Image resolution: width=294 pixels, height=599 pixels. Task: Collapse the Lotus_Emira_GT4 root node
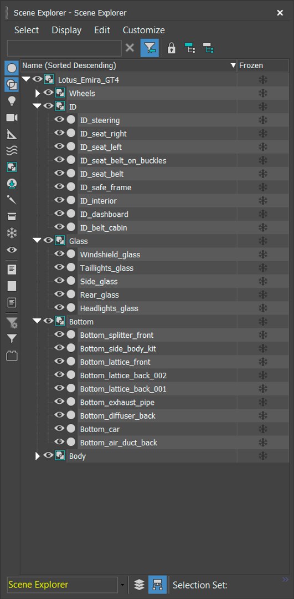(26, 79)
